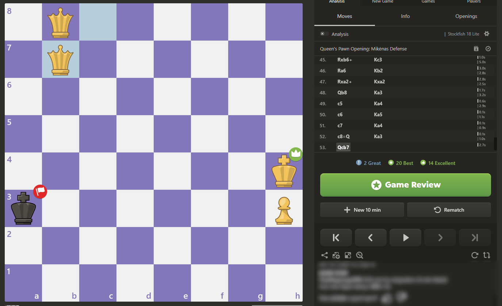Select the white queen on b8
The height and width of the screenshot is (306, 502).
[61, 22]
